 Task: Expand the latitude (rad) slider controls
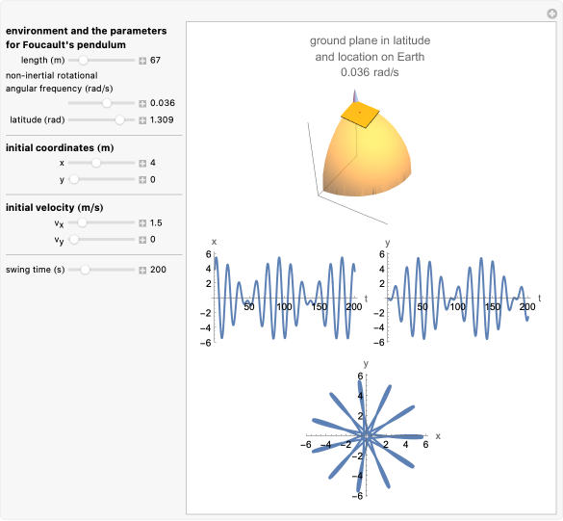[x=142, y=120]
